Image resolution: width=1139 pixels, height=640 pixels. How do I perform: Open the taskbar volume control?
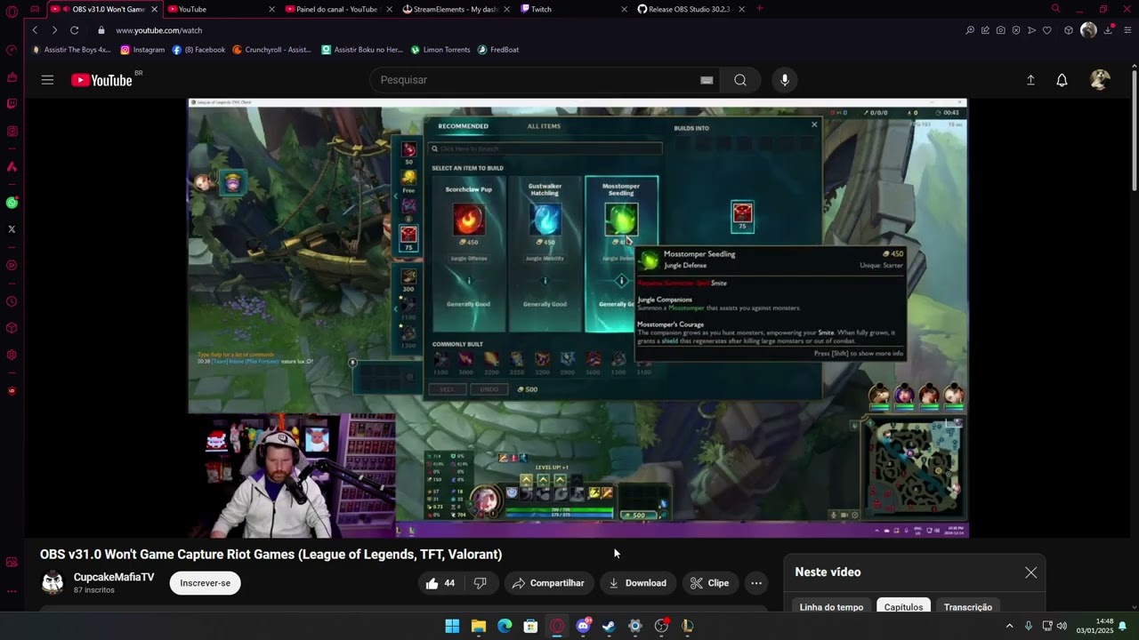[x=1062, y=627]
